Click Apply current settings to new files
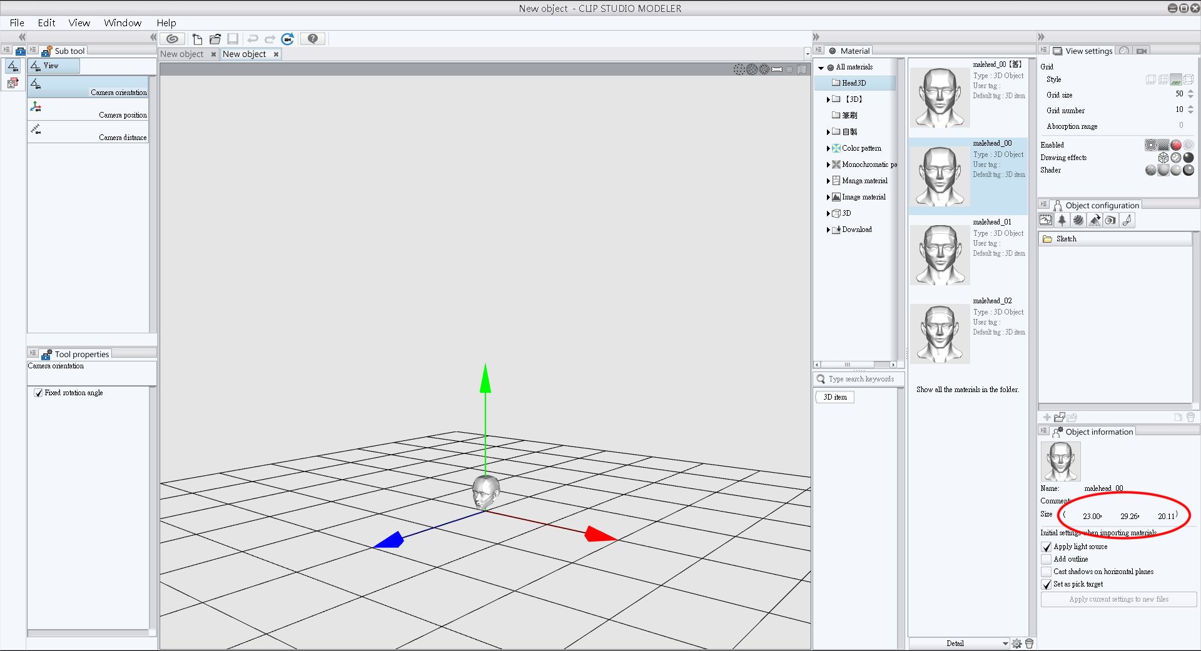The height and width of the screenshot is (651, 1201). 1118,599
